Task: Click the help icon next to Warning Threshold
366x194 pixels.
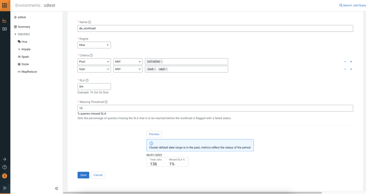Action: [106, 102]
